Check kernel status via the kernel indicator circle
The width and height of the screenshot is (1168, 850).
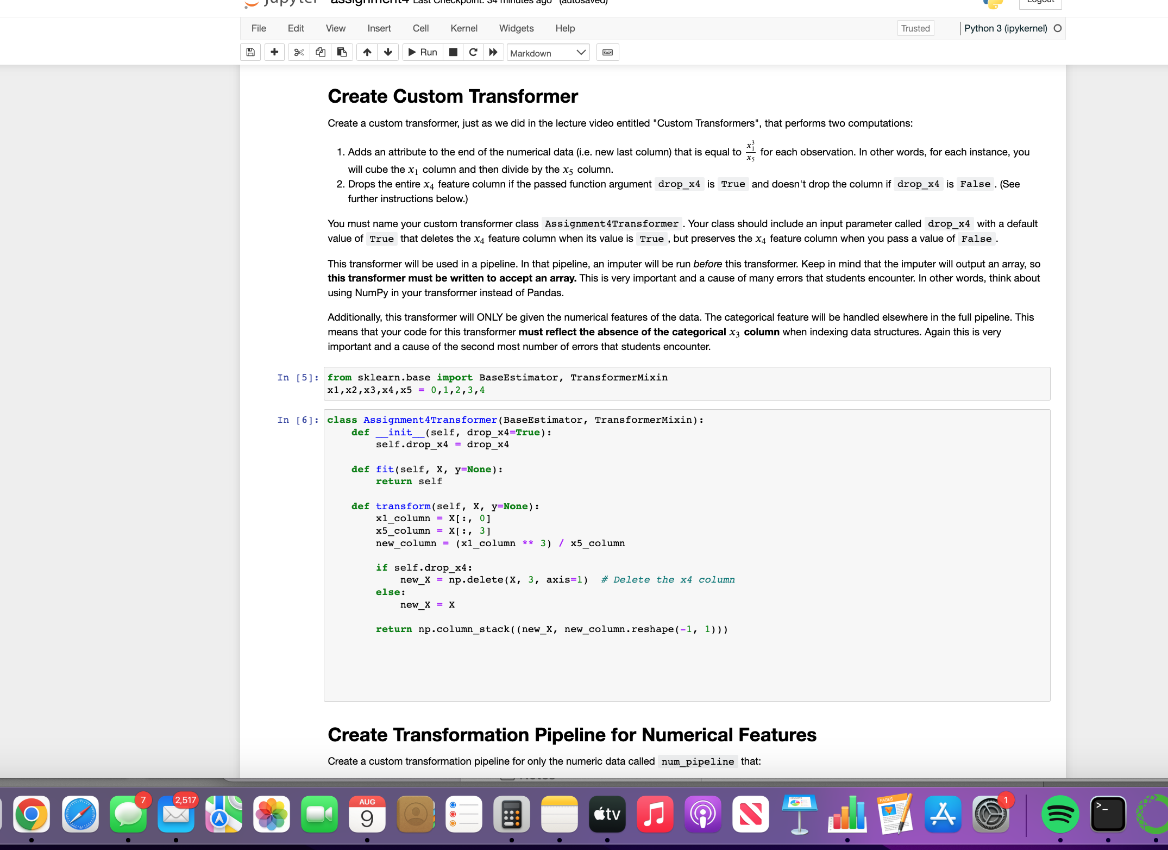pos(1058,28)
